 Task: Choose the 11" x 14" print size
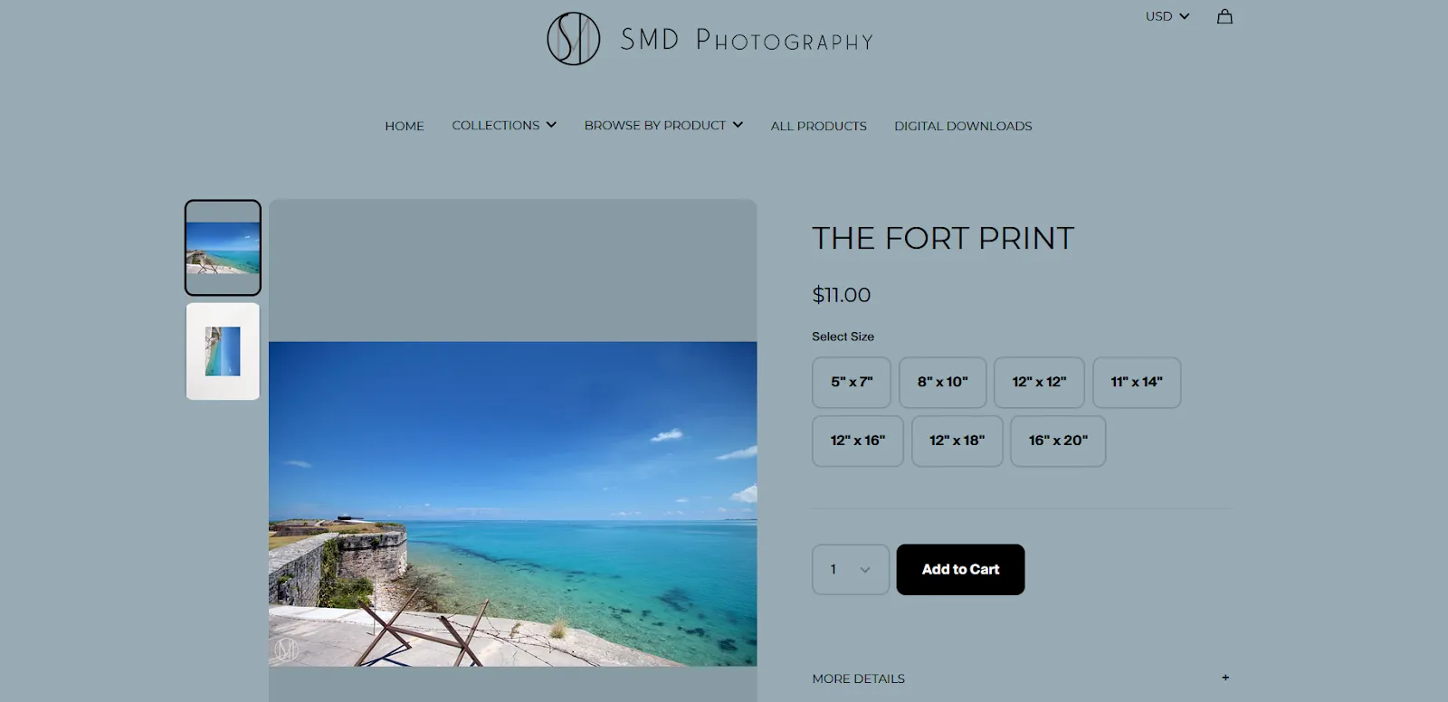[x=1137, y=382]
